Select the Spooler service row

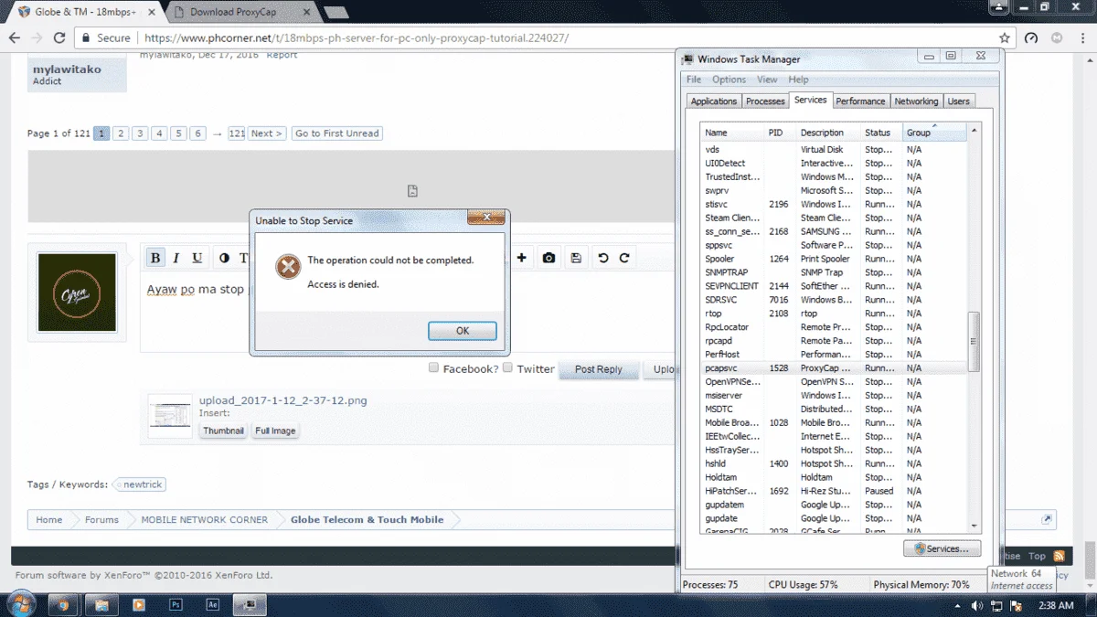[x=834, y=259]
